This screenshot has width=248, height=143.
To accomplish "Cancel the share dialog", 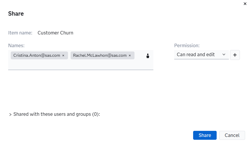I will click(232, 135).
